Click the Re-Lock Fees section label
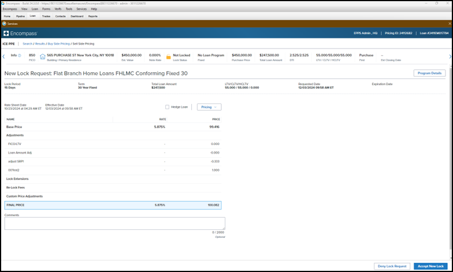Image resolution: width=453 pixels, height=272 pixels. [x=16, y=188]
